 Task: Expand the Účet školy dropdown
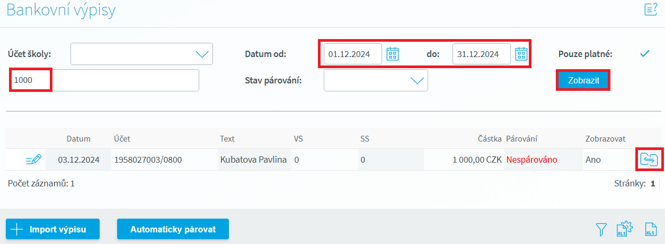click(x=141, y=54)
